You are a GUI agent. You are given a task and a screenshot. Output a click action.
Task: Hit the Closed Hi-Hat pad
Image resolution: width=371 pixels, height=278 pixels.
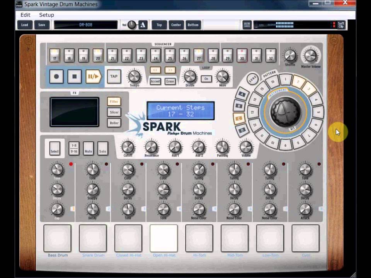(x=128, y=238)
